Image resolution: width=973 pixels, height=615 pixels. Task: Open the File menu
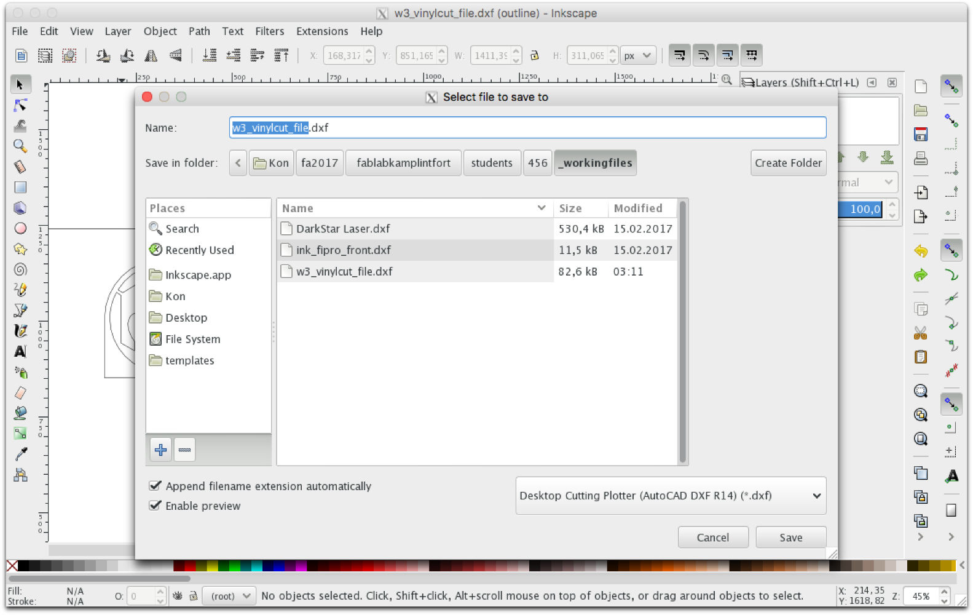(x=20, y=31)
